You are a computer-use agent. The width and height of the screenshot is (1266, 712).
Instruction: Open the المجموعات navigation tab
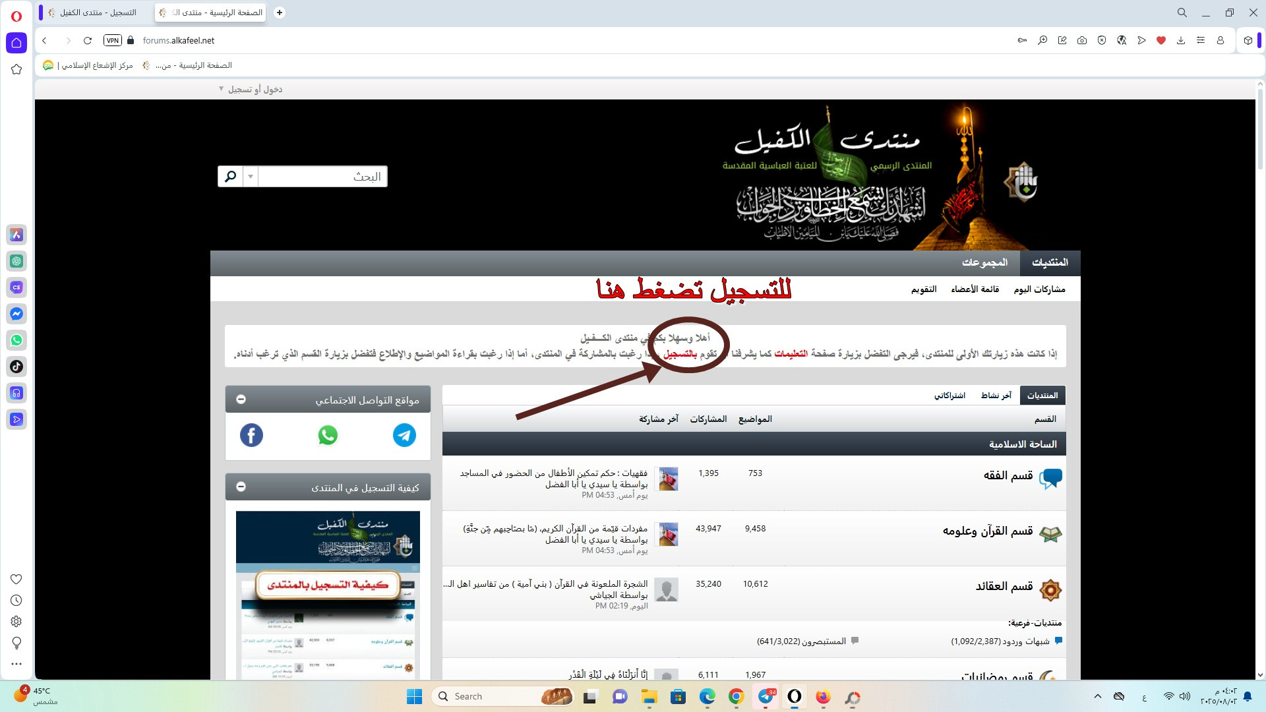pos(984,262)
